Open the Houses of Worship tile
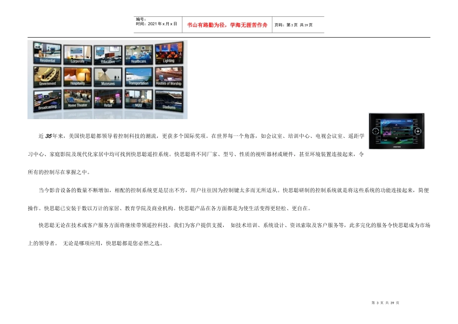458x324 pixels. [x=169, y=77]
